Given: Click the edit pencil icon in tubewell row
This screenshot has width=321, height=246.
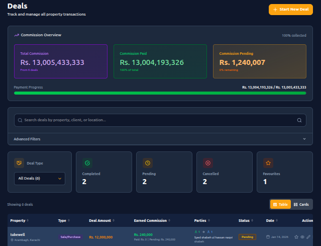Looking at the screenshot, I should point(308,236).
